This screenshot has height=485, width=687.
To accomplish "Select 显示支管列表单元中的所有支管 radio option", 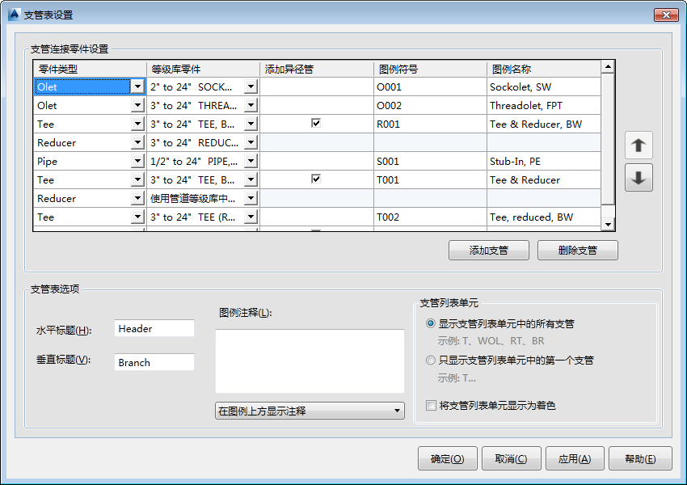I will 431,323.
